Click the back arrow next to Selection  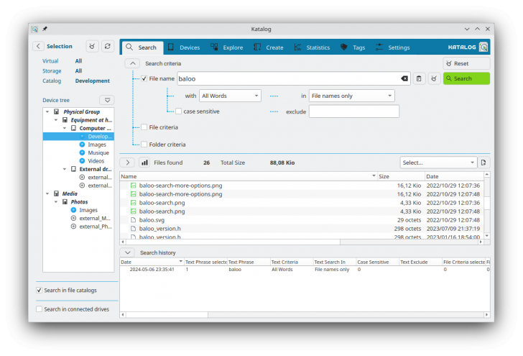click(x=38, y=46)
